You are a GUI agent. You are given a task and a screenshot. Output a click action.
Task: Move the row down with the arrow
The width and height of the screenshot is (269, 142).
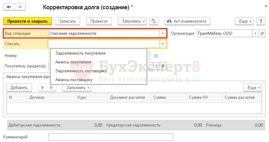51,88
